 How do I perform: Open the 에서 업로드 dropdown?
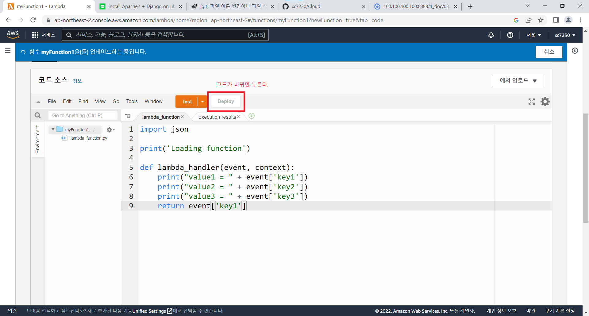[518, 81]
